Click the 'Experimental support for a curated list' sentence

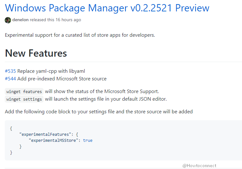[80, 35]
